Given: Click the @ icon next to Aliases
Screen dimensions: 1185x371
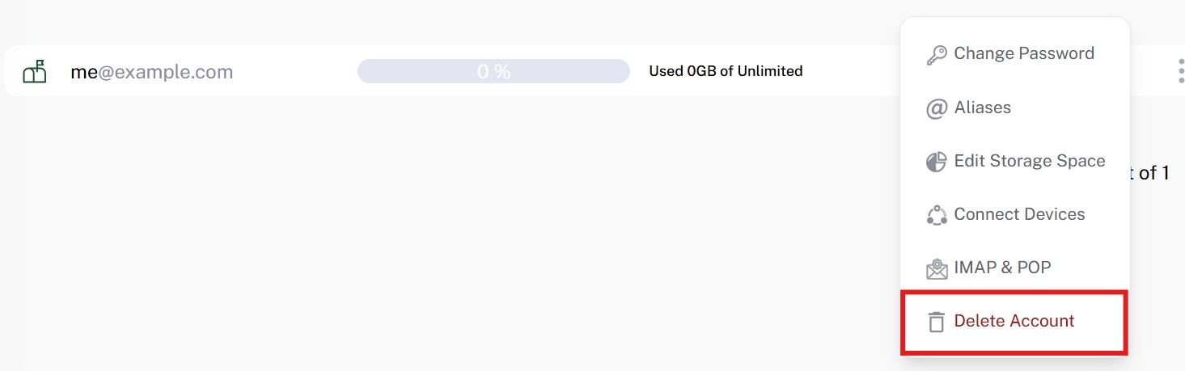Looking at the screenshot, I should 937,108.
